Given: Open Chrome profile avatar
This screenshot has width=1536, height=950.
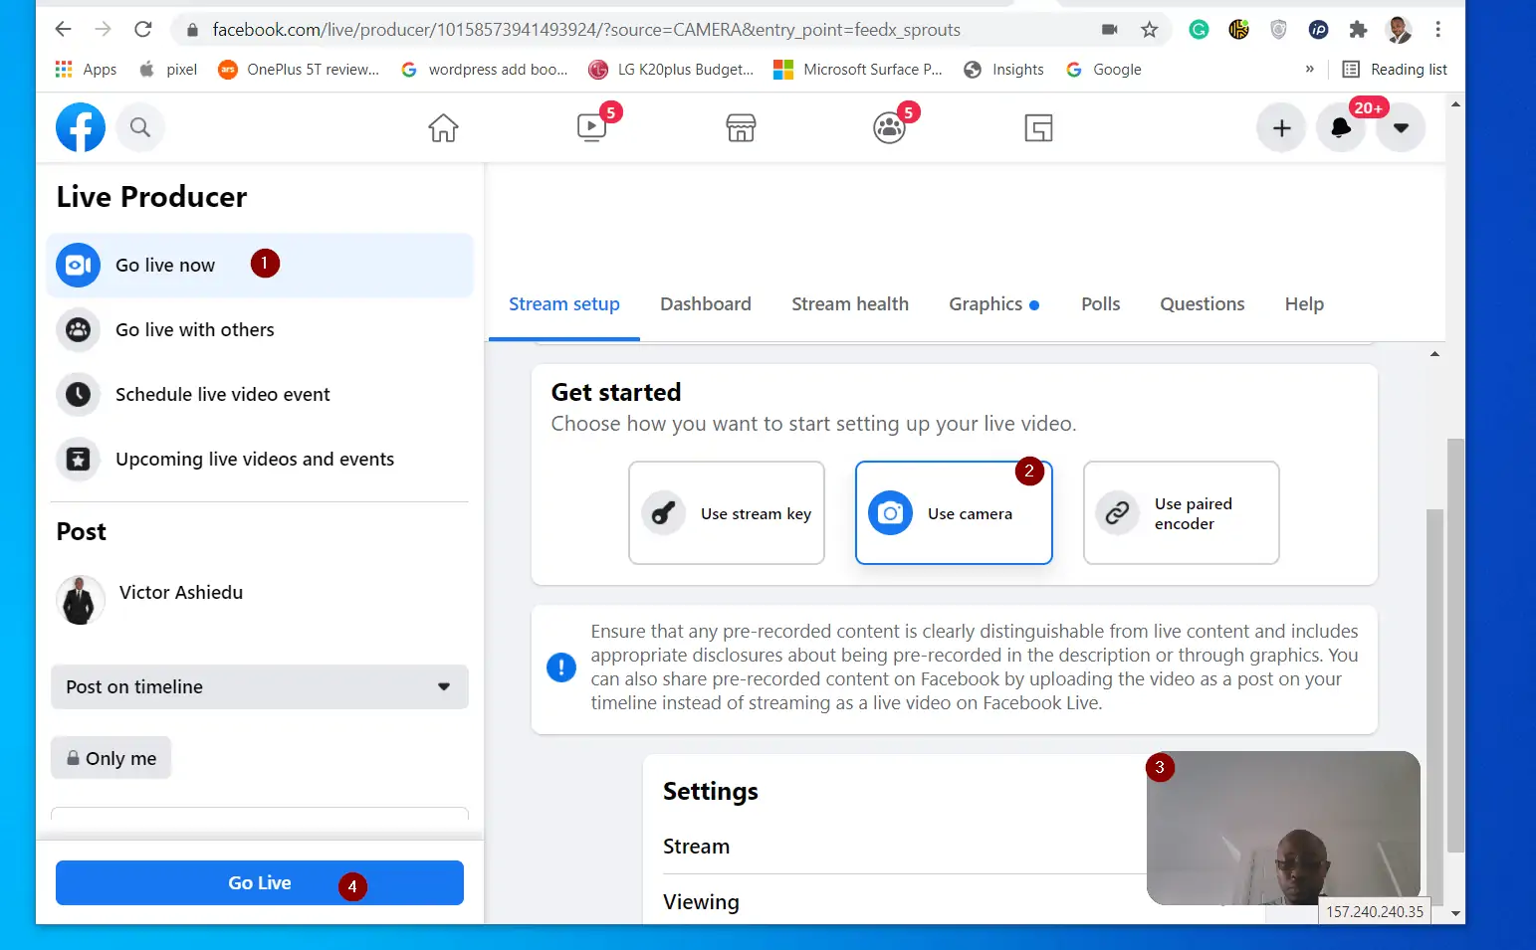Looking at the screenshot, I should click(1399, 30).
